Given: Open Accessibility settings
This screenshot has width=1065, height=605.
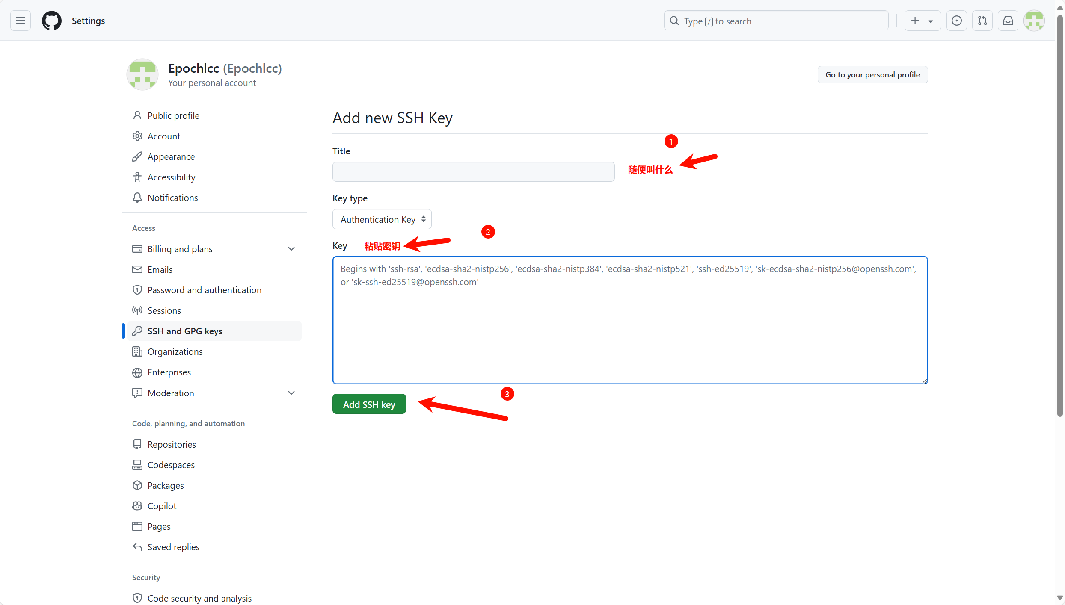Looking at the screenshot, I should click(x=214, y=177).
